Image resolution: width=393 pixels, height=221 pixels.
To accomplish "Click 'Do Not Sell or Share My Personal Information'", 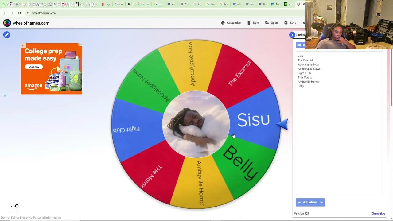I will tap(31, 218).
